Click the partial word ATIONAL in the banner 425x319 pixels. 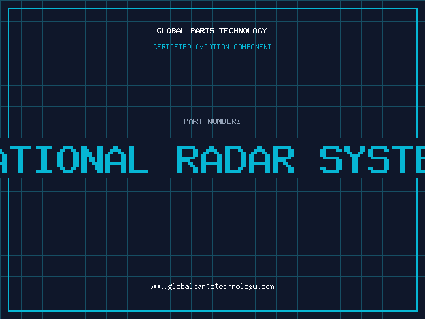[73, 159]
